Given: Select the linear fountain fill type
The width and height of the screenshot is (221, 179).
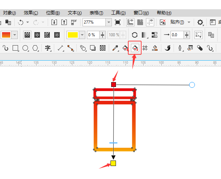Looking at the screenshot, I should click(x=27, y=35).
